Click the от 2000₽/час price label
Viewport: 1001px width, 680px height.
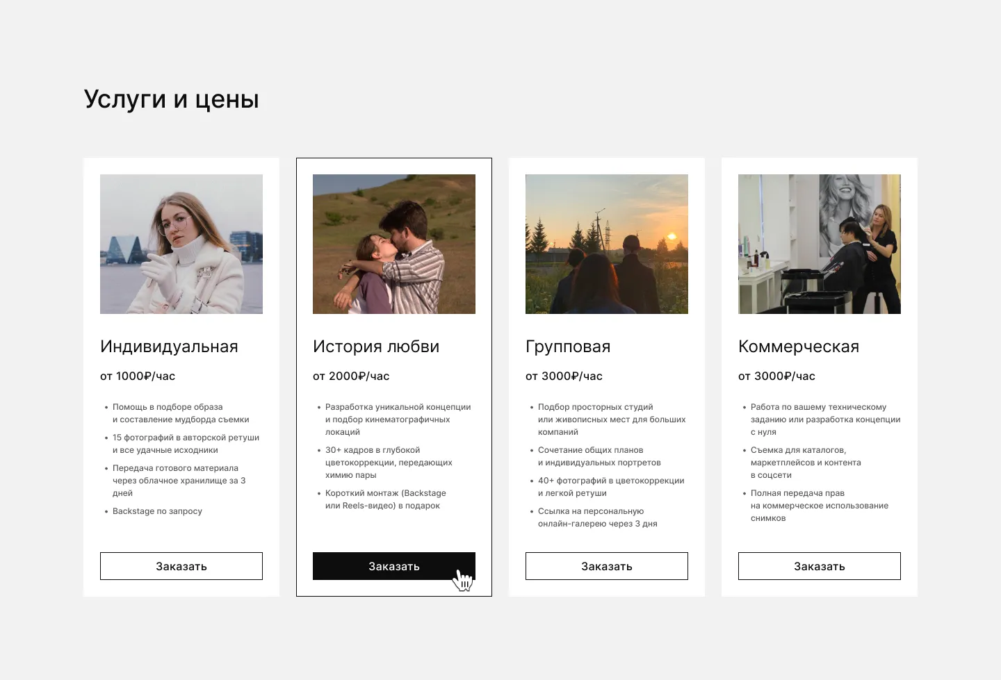(351, 376)
